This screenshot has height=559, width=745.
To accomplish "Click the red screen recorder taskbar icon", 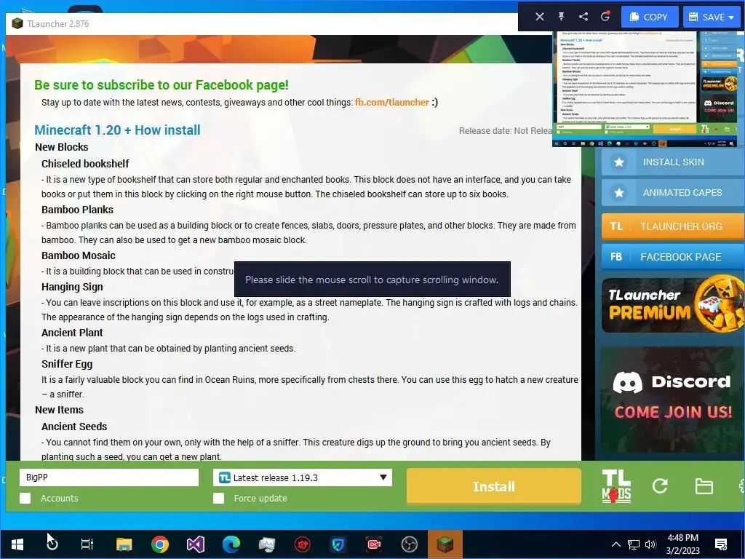I will [374, 544].
